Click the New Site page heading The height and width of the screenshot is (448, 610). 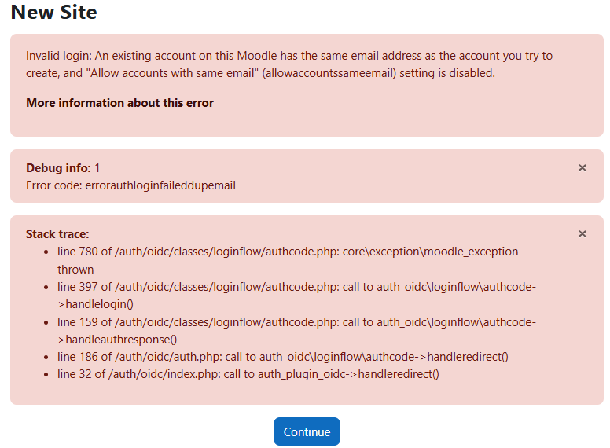(x=54, y=12)
